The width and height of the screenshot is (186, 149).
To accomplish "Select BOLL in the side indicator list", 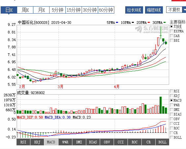I will click(x=176, y=137).
